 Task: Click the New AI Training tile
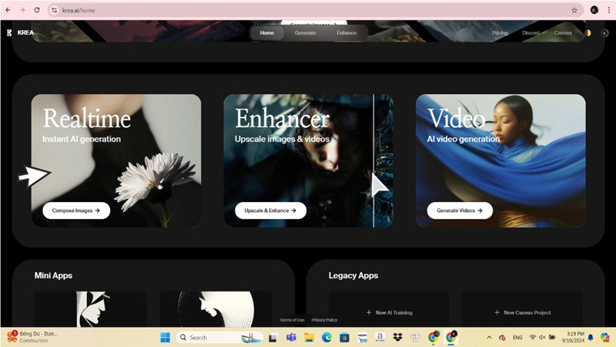[389, 312]
